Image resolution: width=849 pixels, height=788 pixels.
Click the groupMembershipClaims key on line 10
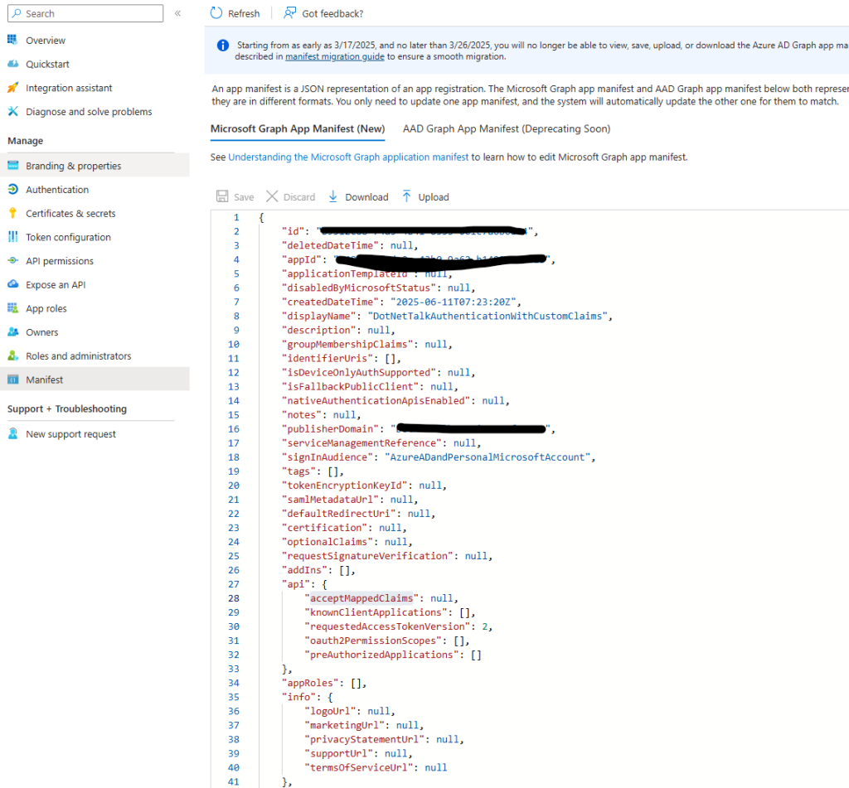(347, 344)
